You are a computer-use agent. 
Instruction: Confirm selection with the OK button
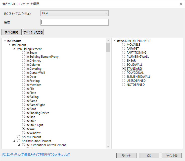pos(149,155)
